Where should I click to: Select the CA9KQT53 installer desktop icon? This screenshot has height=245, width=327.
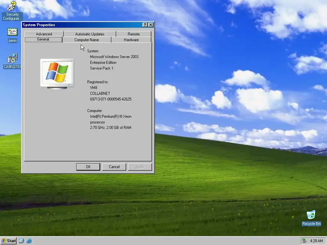12,61
